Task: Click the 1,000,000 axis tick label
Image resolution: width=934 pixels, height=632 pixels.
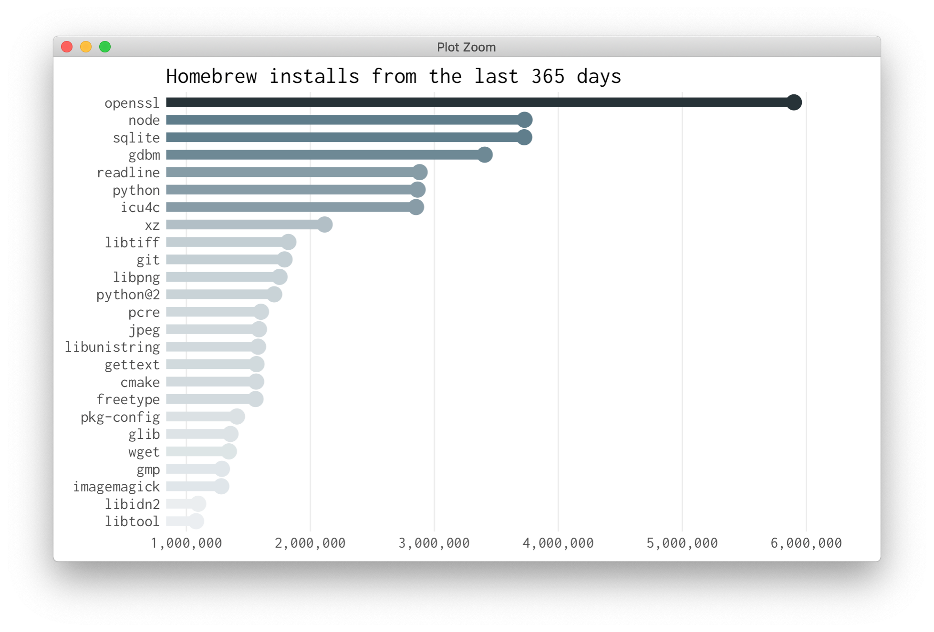Action: [x=186, y=543]
